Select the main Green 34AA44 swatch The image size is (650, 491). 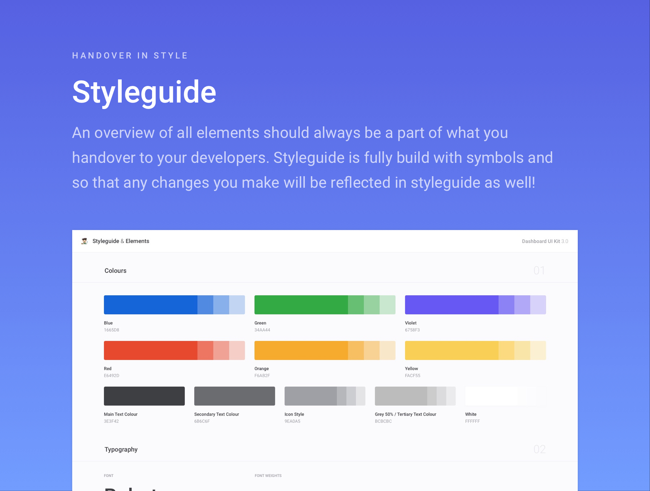pyautogui.click(x=301, y=305)
